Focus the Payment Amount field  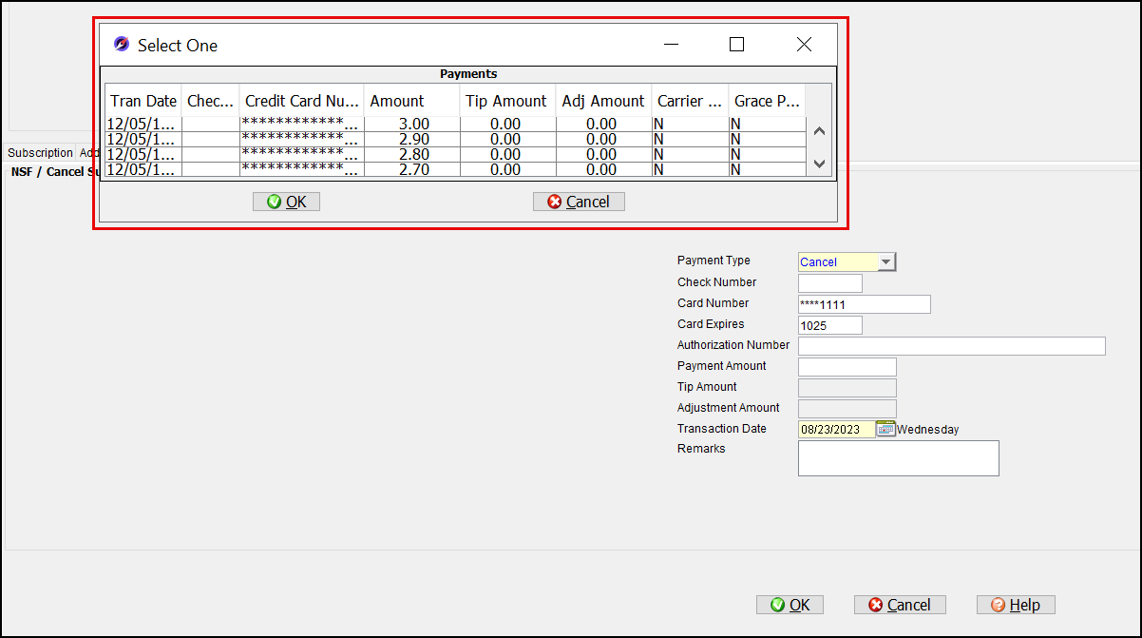tap(847, 367)
